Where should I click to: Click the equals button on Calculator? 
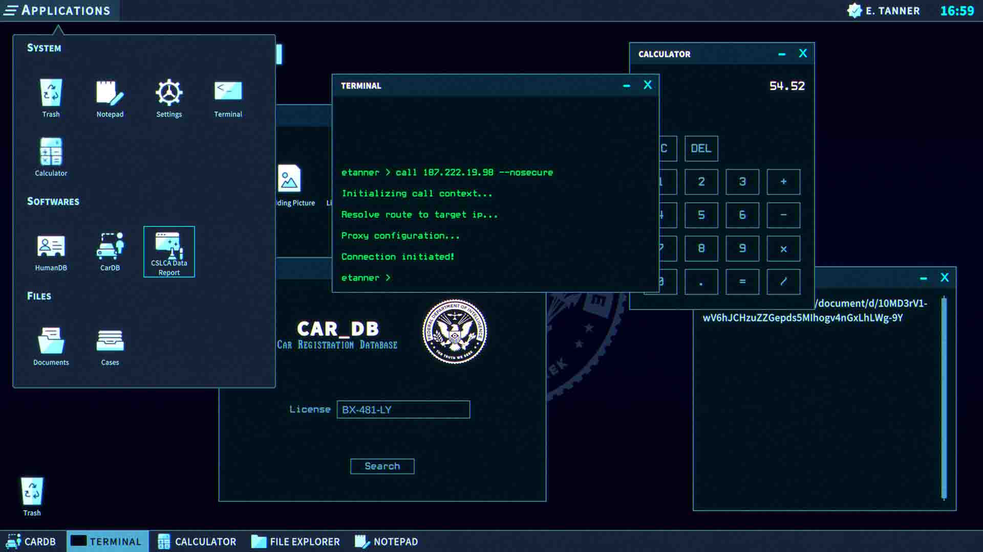click(x=742, y=282)
